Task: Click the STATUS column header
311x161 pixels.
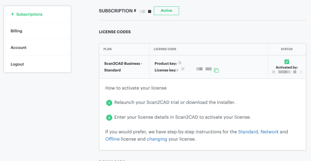Action: (x=287, y=49)
